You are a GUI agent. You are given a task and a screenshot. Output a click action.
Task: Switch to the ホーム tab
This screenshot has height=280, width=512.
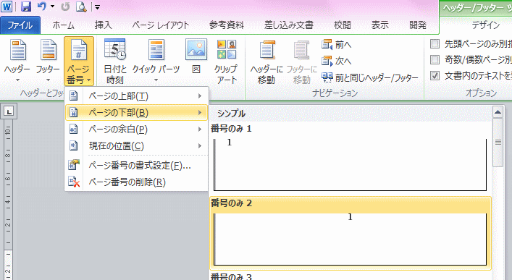pyautogui.click(x=63, y=25)
